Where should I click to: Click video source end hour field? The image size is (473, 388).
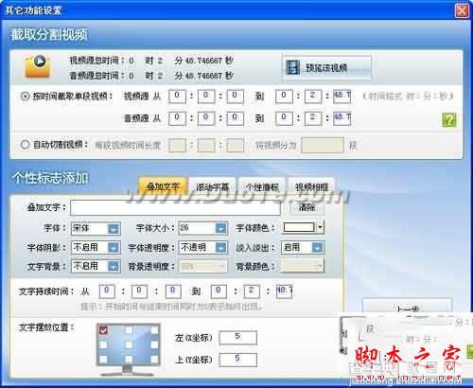(284, 97)
